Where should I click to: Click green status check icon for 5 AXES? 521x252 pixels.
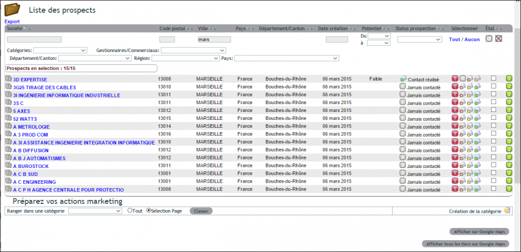click(509, 110)
